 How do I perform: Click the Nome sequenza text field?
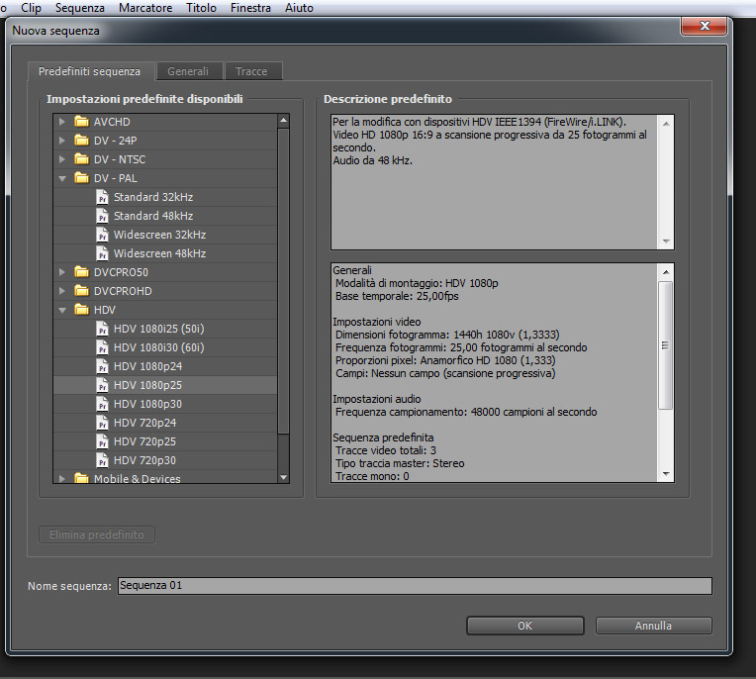[415, 585]
